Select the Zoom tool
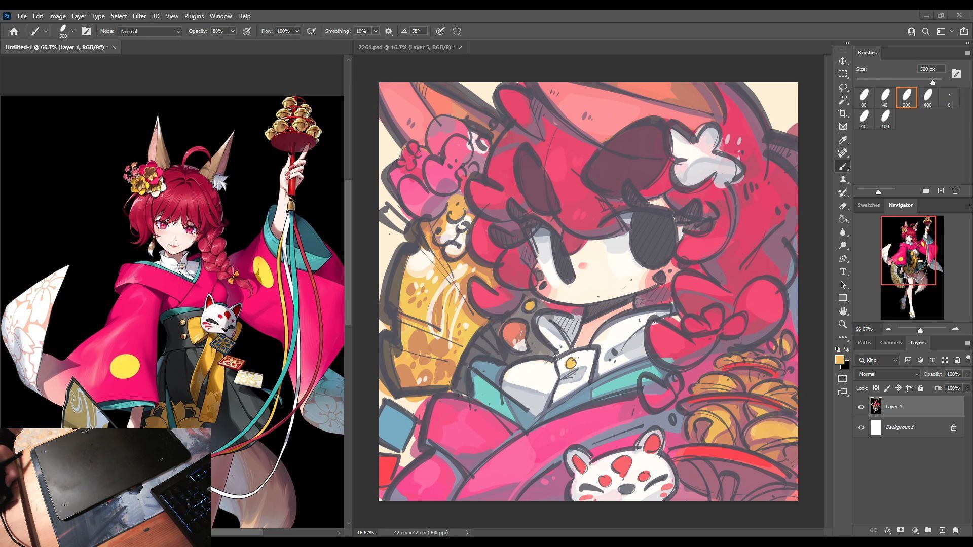 click(843, 324)
